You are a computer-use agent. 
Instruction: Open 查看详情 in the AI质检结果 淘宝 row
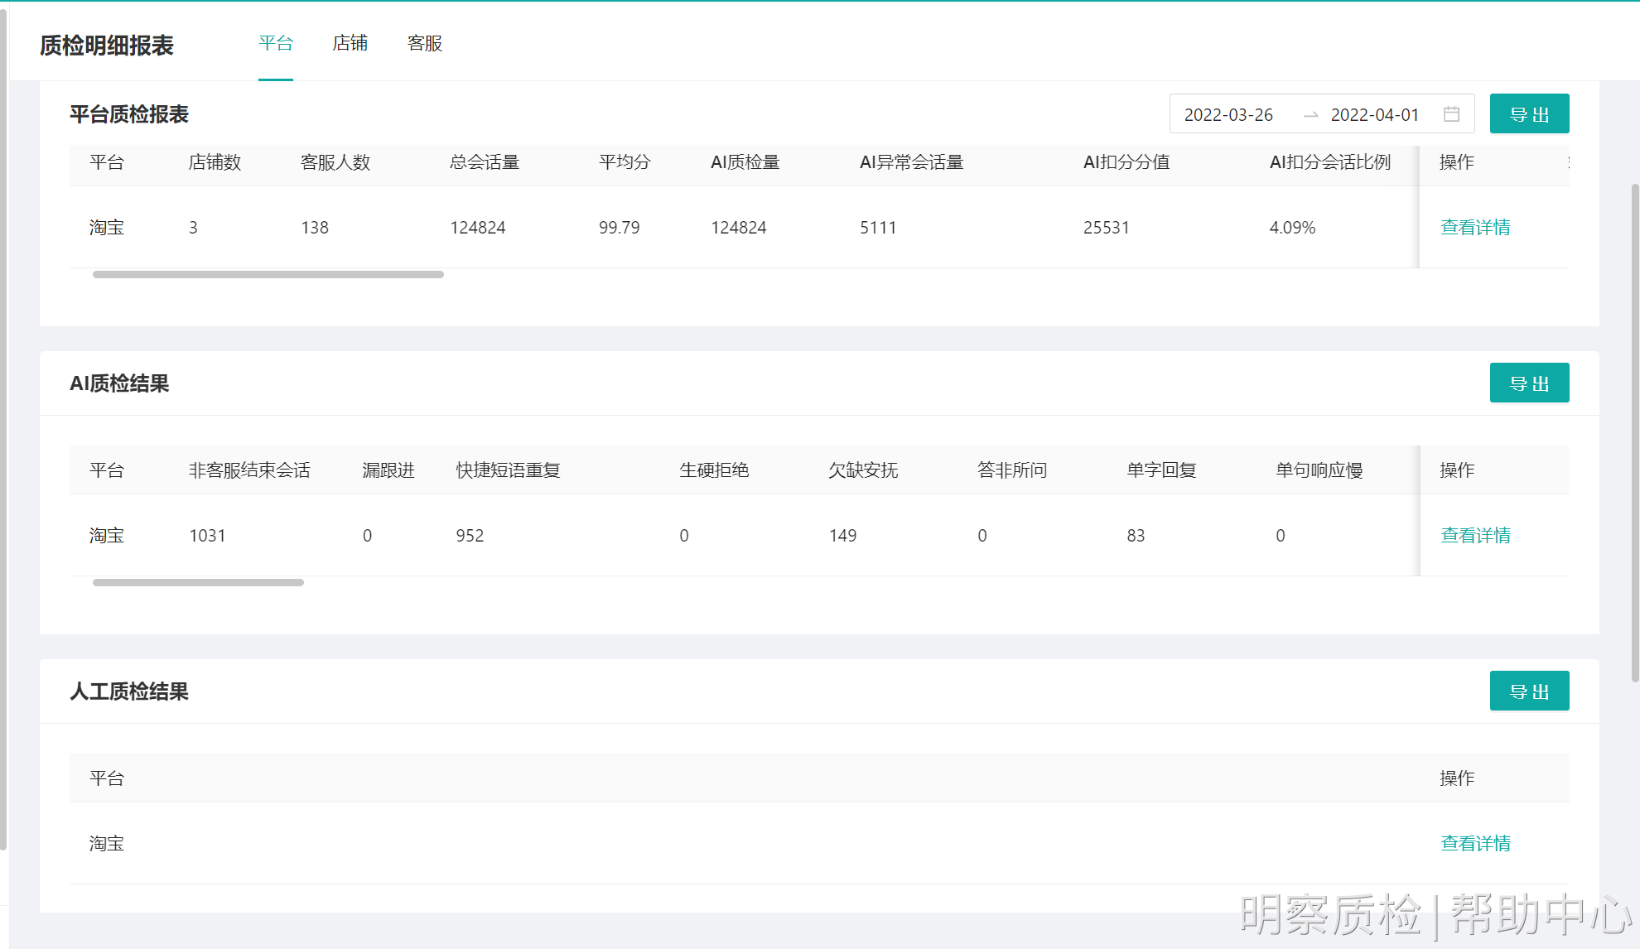1475,535
